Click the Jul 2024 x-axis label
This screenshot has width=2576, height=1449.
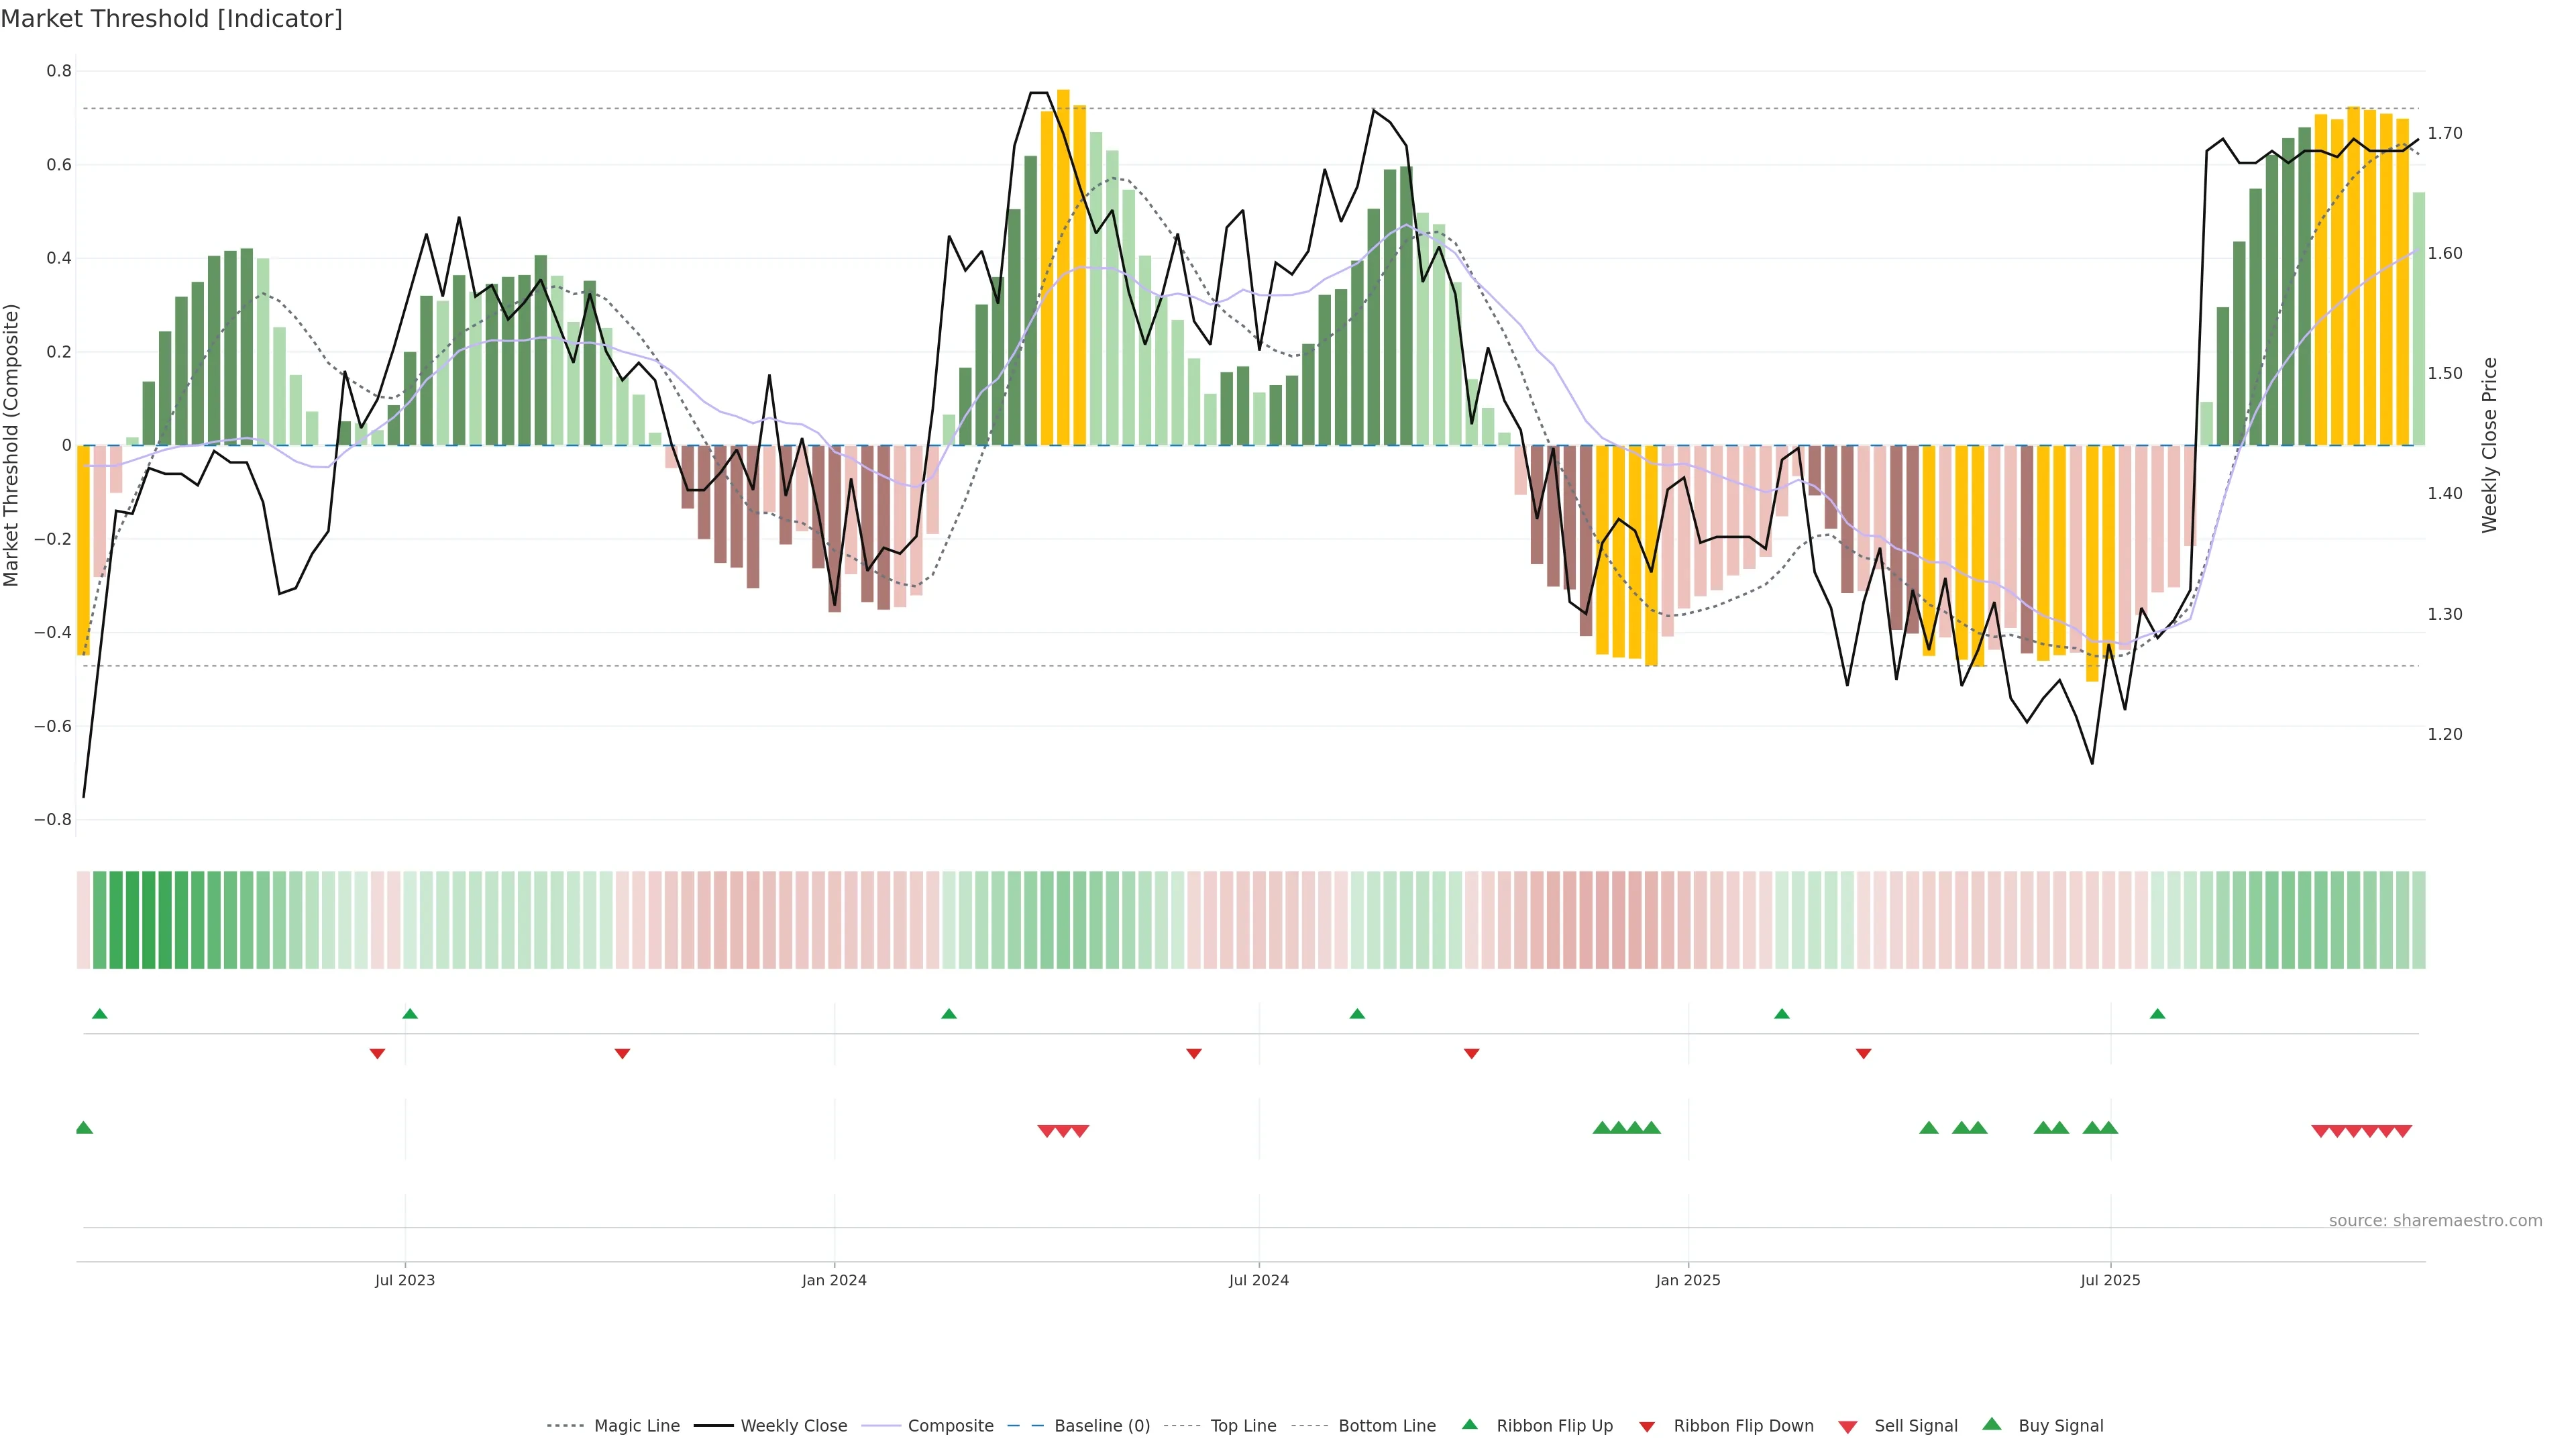(1258, 1280)
